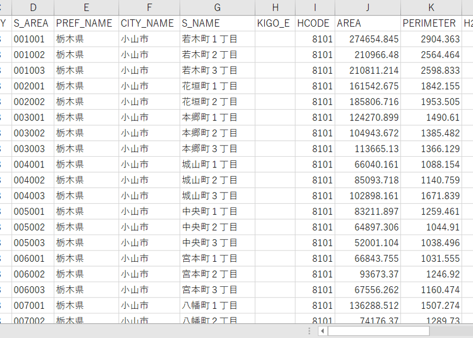Screen dimensions: 473x338
Task: Click AREA value 124270.899
Action: (x=368, y=117)
